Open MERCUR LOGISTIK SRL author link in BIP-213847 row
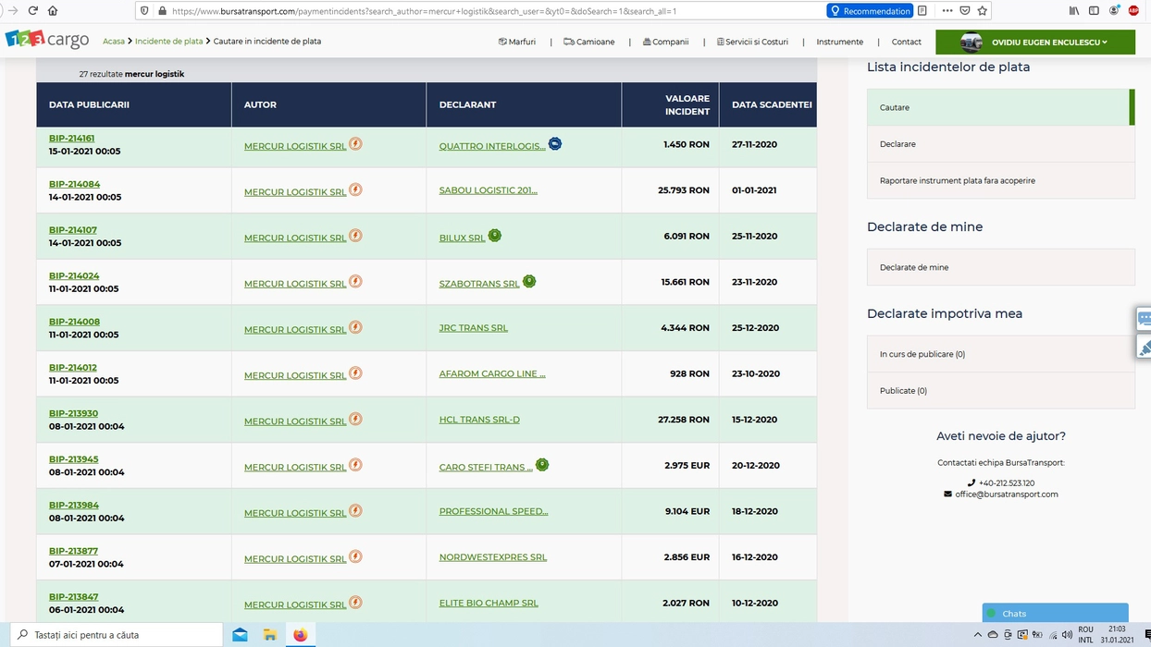This screenshot has height=647, width=1151. pos(295,605)
